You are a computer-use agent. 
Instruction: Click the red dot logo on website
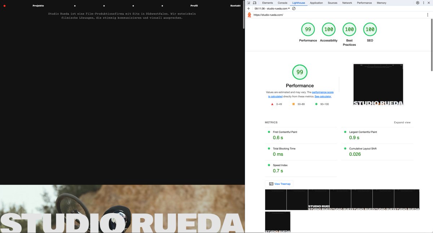tap(4, 6)
